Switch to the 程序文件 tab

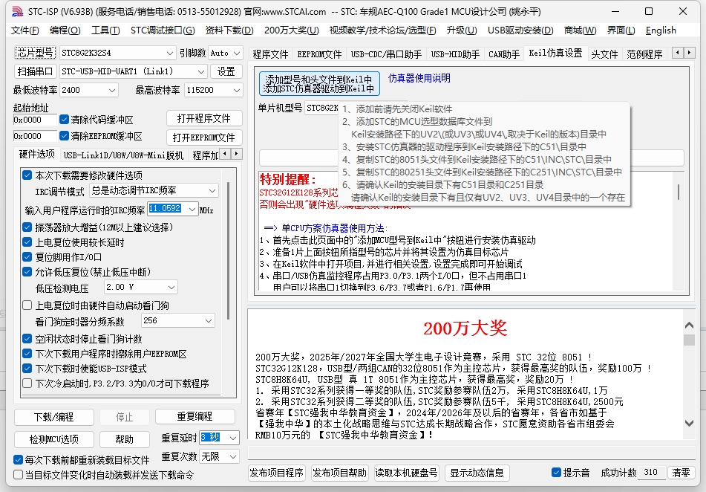point(270,54)
